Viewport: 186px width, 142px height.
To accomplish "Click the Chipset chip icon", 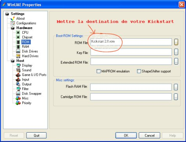I will point(18,37).
